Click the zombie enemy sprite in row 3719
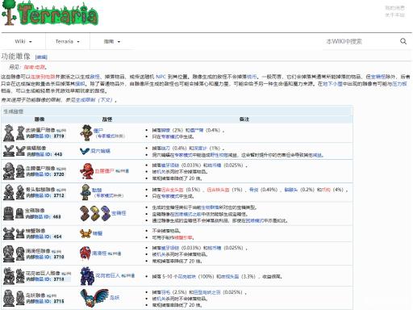 point(86,133)
